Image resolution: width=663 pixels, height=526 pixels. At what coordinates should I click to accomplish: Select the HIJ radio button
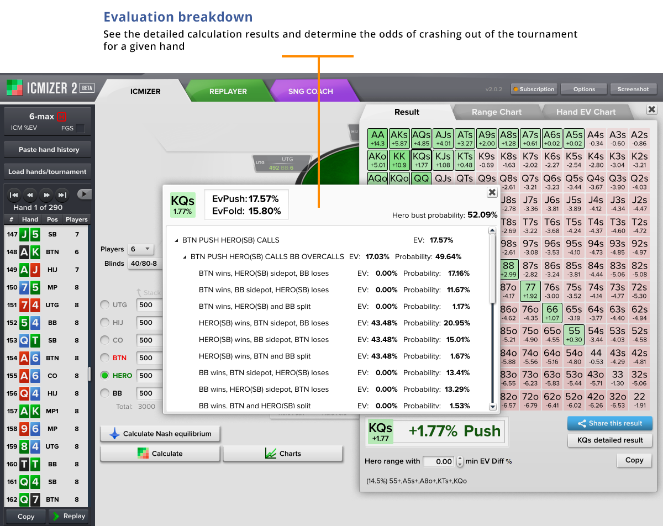(x=104, y=323)
